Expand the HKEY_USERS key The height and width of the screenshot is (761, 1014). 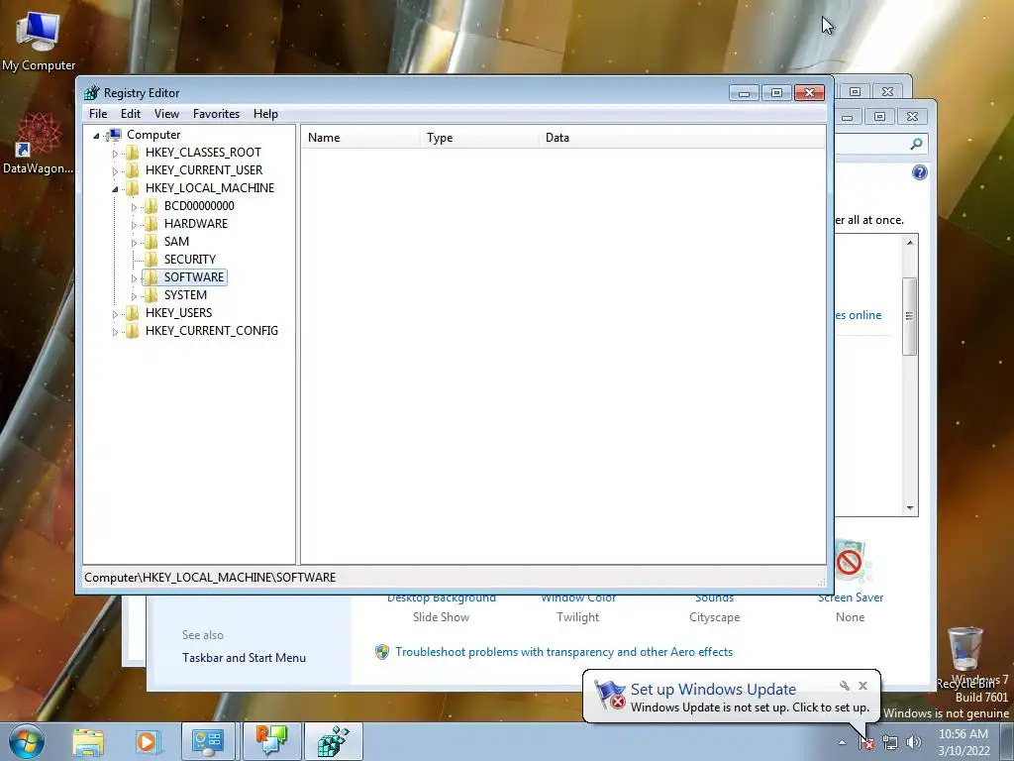point(115,314)
